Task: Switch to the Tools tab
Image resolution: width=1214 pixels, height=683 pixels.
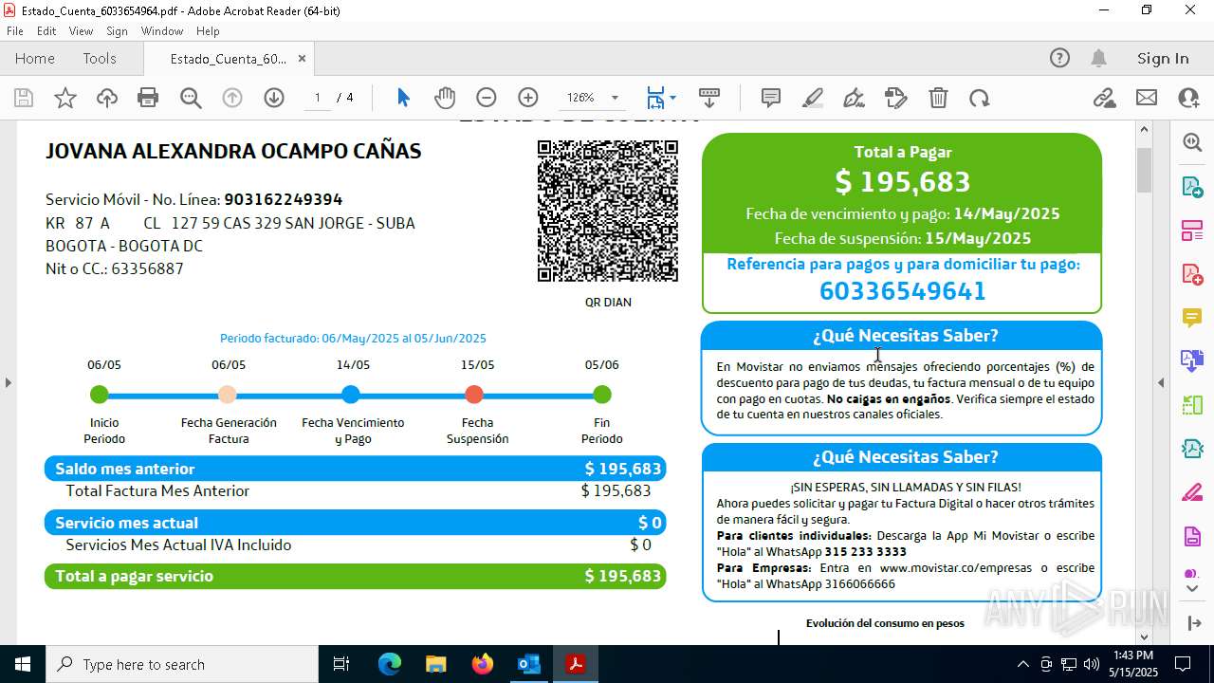Action: click(100, 59)
